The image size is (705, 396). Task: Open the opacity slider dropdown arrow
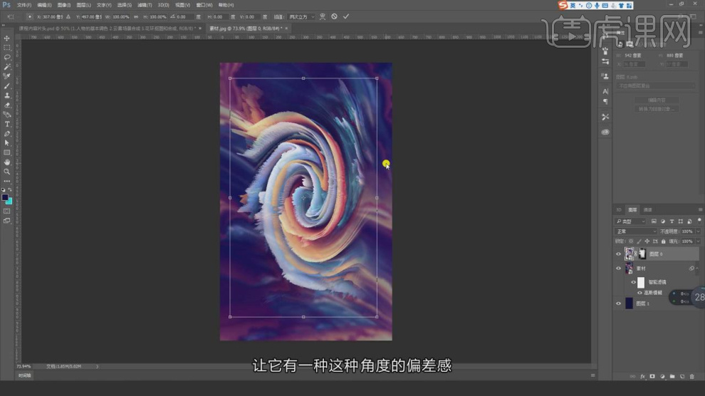click(698, 231)
